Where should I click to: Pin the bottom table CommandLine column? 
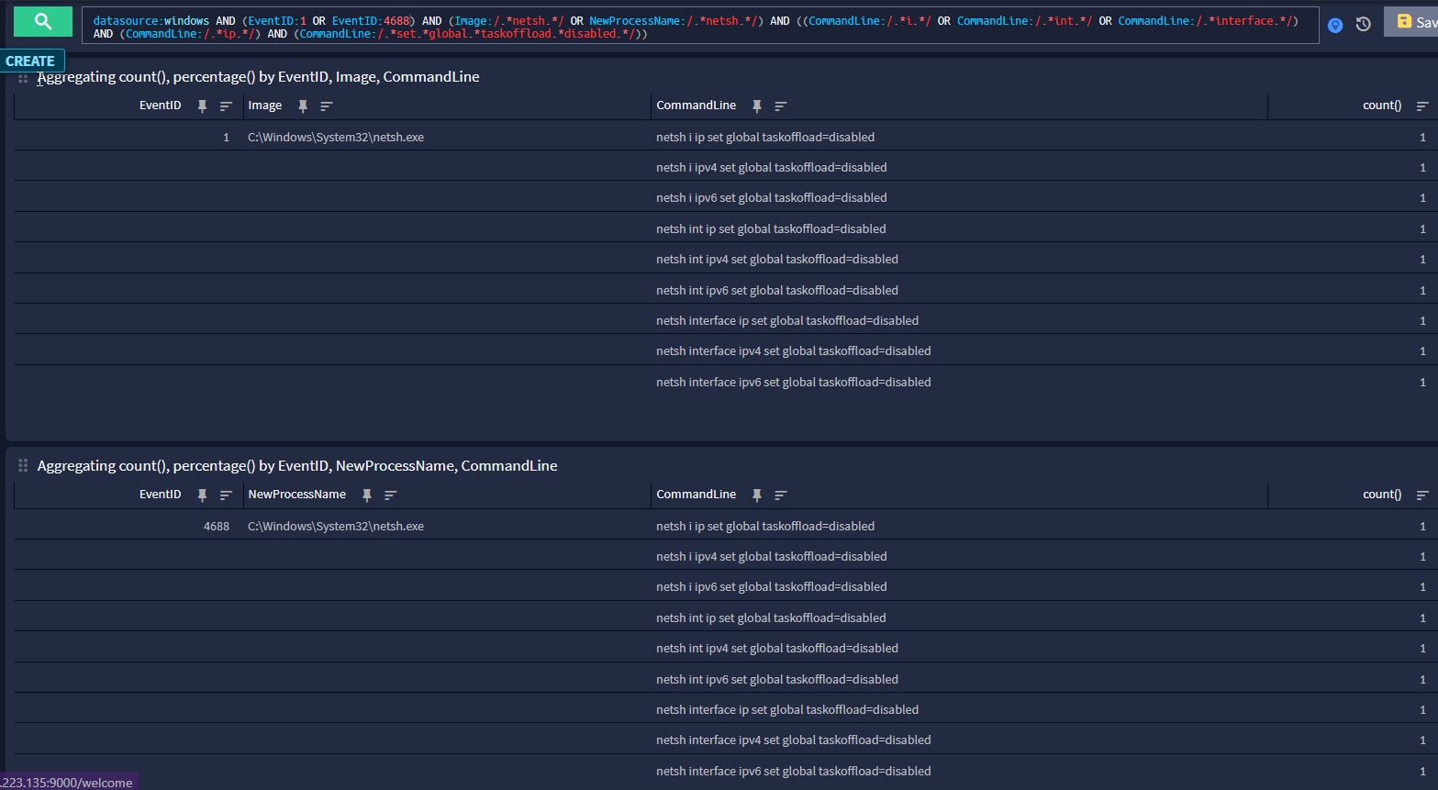point(757,495)
